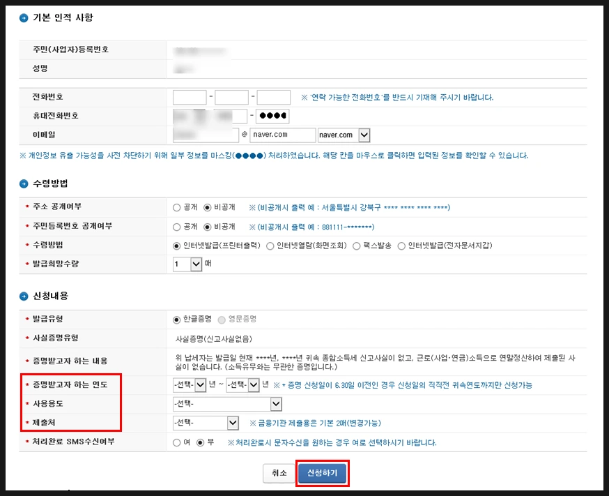Select 인터넷발급(전자문서지갑) option

[x=401, y=244]
